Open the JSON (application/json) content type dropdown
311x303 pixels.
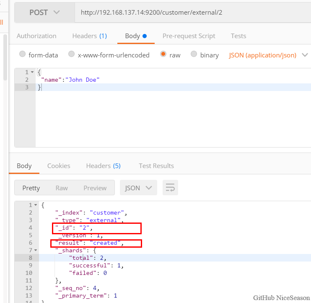point(268,55)
